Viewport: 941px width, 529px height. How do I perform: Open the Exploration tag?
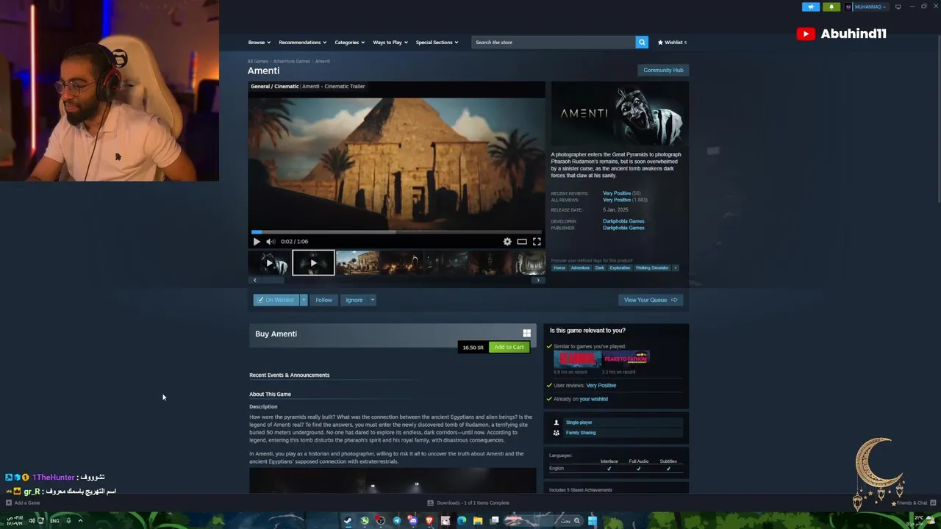click(620, 267)
